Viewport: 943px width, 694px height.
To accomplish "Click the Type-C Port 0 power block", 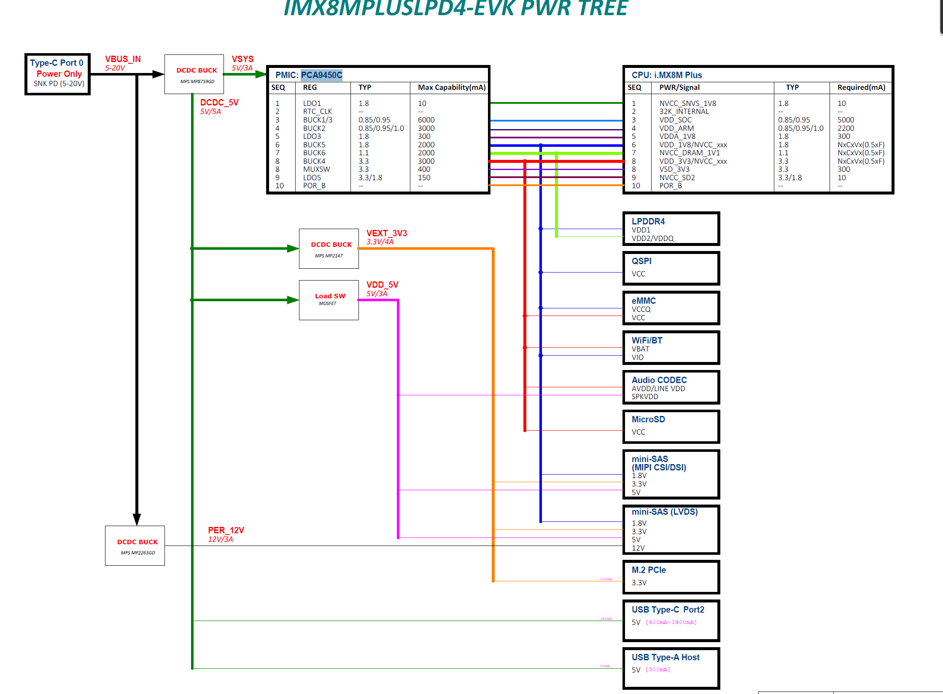I will [x=58, y=74].
